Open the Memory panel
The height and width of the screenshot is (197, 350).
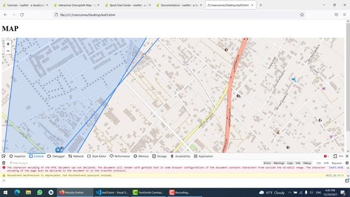coord(141,156)
